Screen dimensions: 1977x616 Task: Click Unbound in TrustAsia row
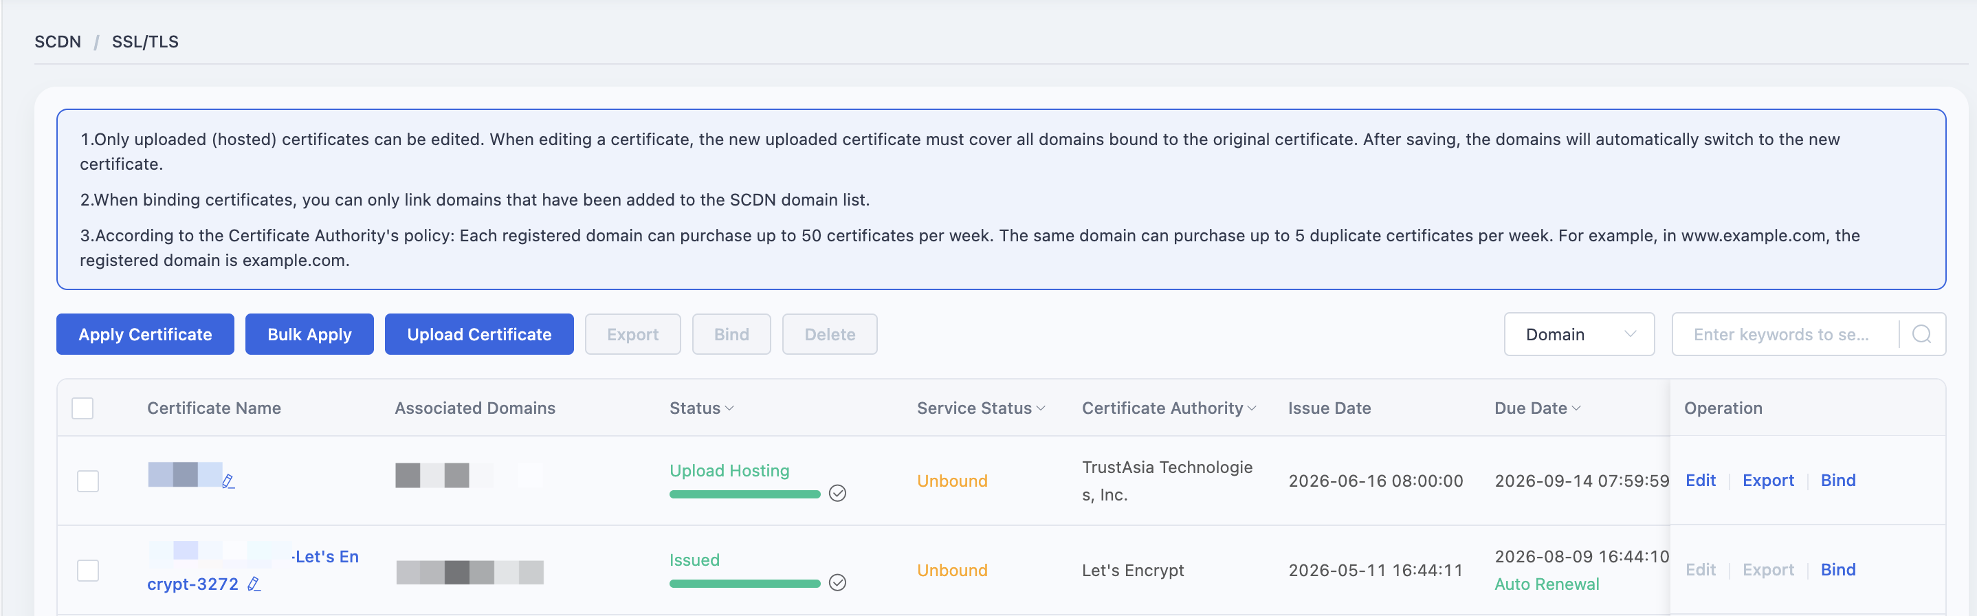pyautogui.click(x=951, y=481)
